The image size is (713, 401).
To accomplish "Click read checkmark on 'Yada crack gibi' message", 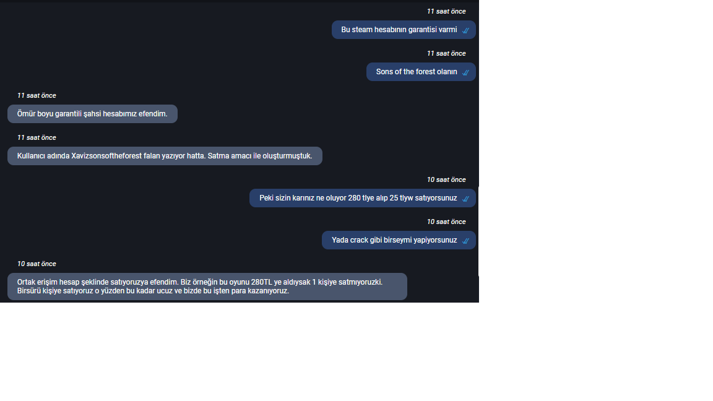I will pos(465,241).
